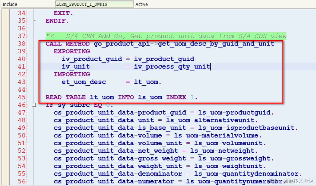Click the numerator assignment on line 56
Screen dimensions: 316x186
170,181
